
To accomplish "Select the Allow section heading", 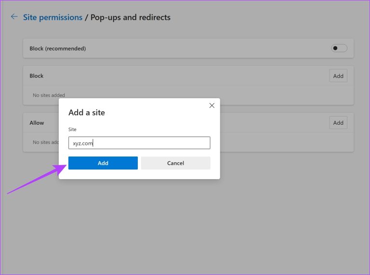I will coord(37,123).
